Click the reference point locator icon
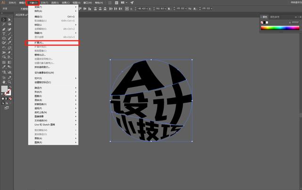Image resolution: width=302 pixels, height=190 pixels. pos(127,8)
